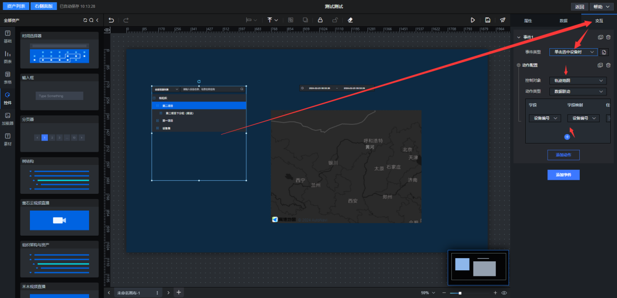The image size is (617, 298).
Task: Click the preview play icon
Action: pos(472,20)
